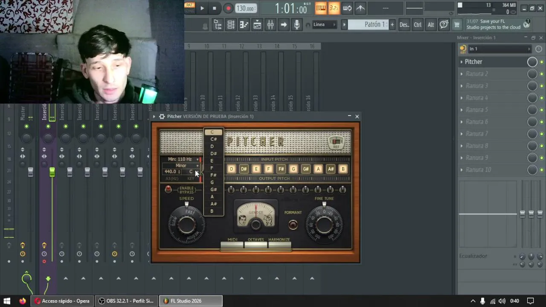Open the Windows notification center
546x307 pixels.
click(x=530, y=301)
